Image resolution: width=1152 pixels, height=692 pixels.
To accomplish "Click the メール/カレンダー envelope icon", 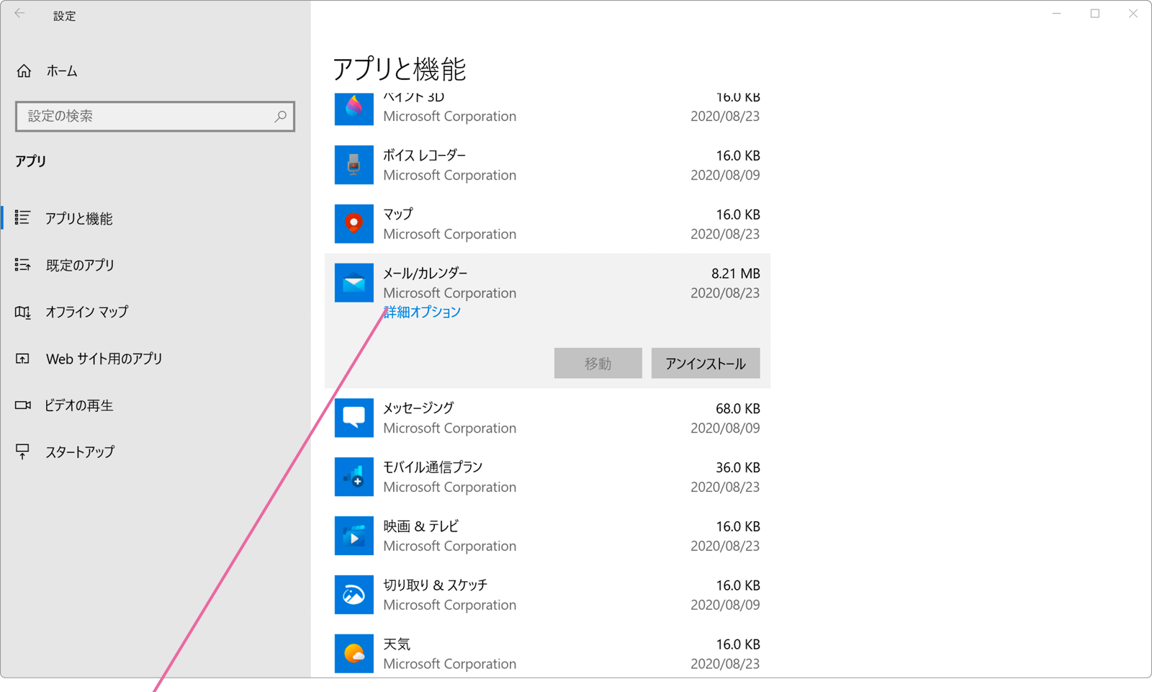I will tap(354, 283).
